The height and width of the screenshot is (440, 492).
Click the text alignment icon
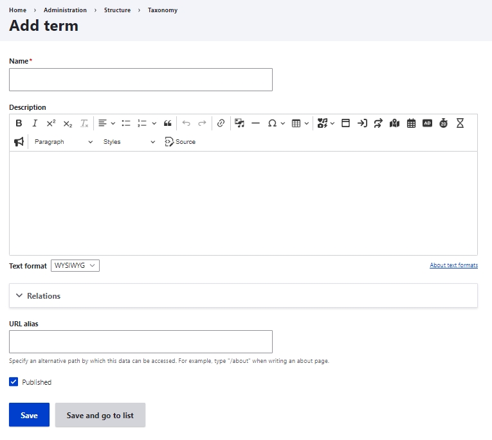pos(102,123)
